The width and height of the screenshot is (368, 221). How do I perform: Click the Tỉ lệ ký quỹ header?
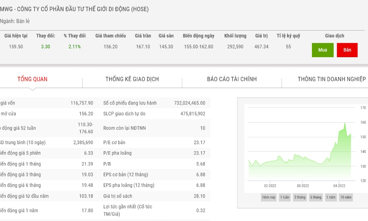pos(288,36)
